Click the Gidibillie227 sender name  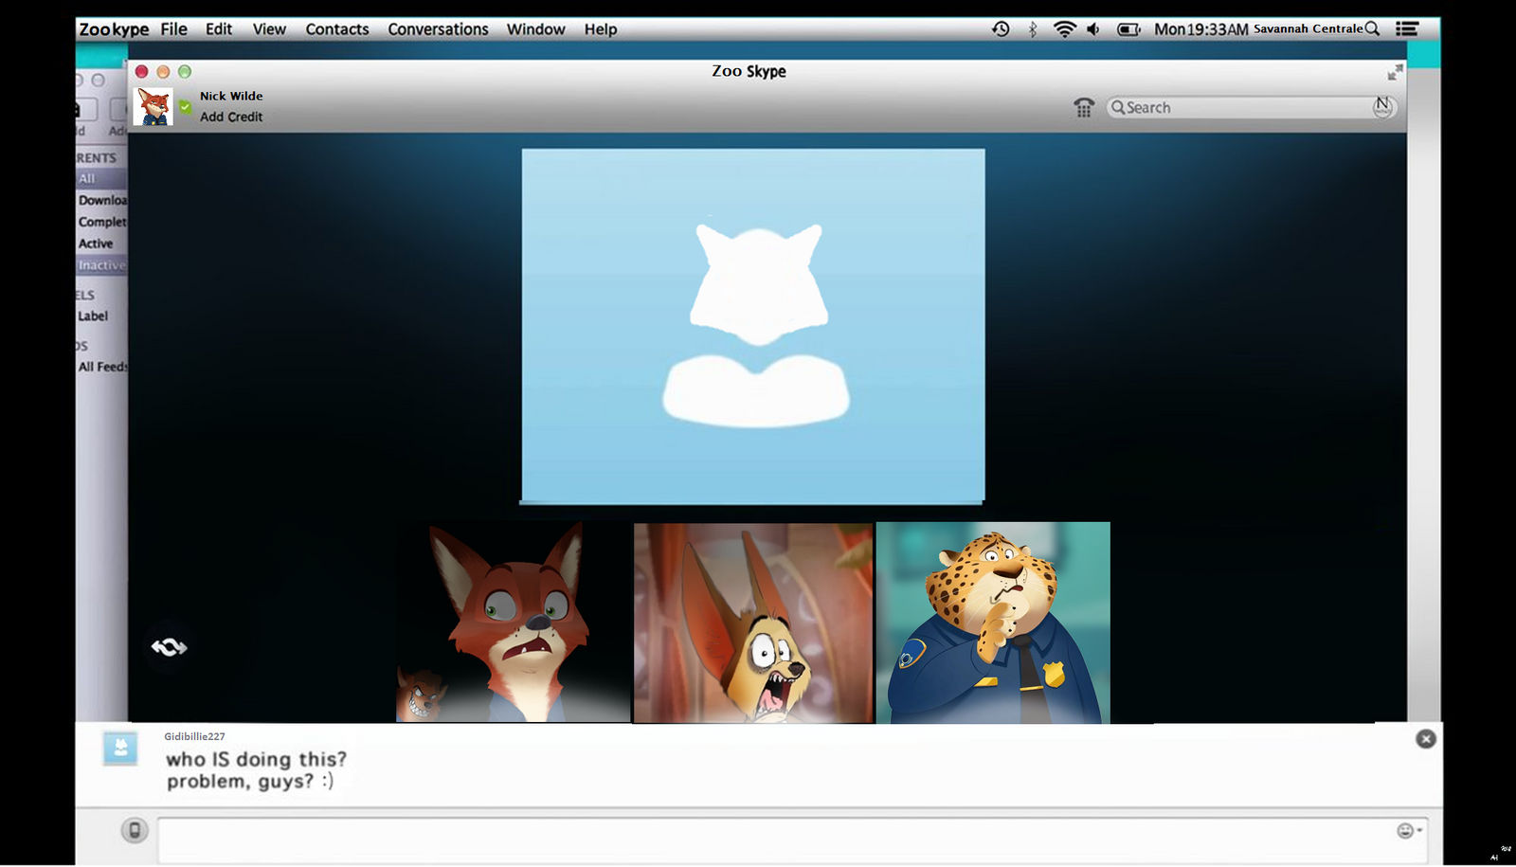(x=194, y=736)
